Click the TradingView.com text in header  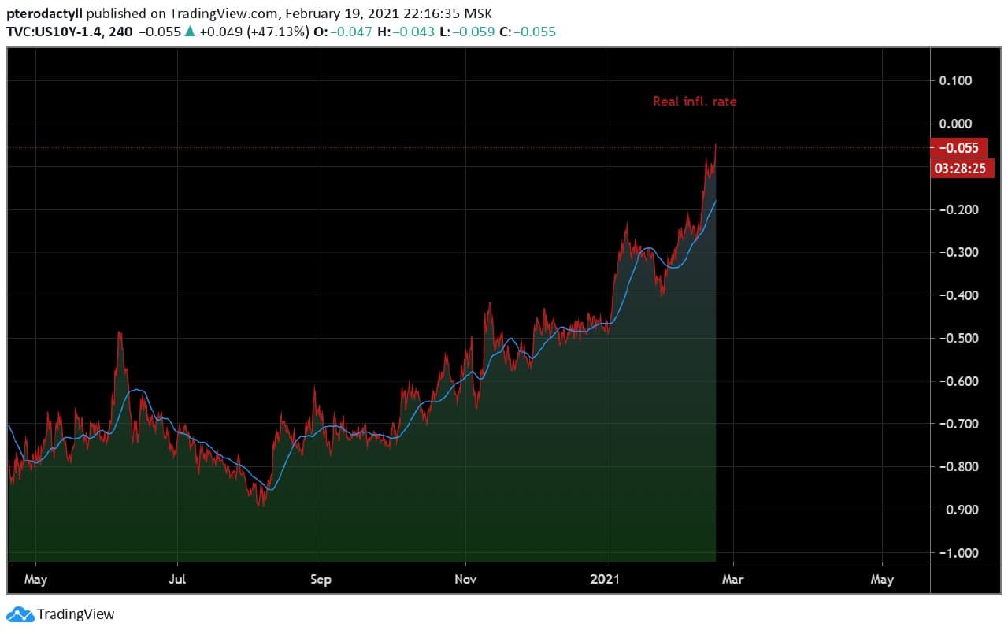point(223,14)
